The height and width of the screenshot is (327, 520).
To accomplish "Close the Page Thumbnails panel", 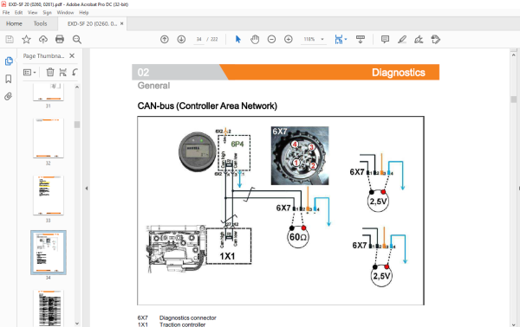I will point(72,56).
